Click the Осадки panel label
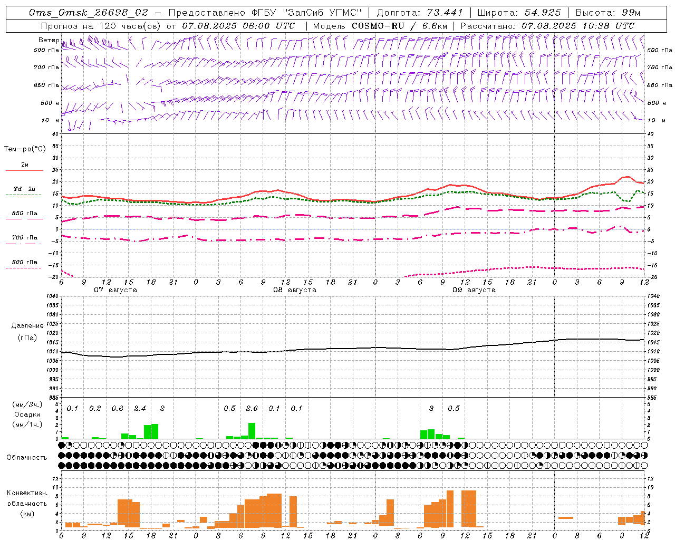The image size is (675, 540). pos(27,414)
